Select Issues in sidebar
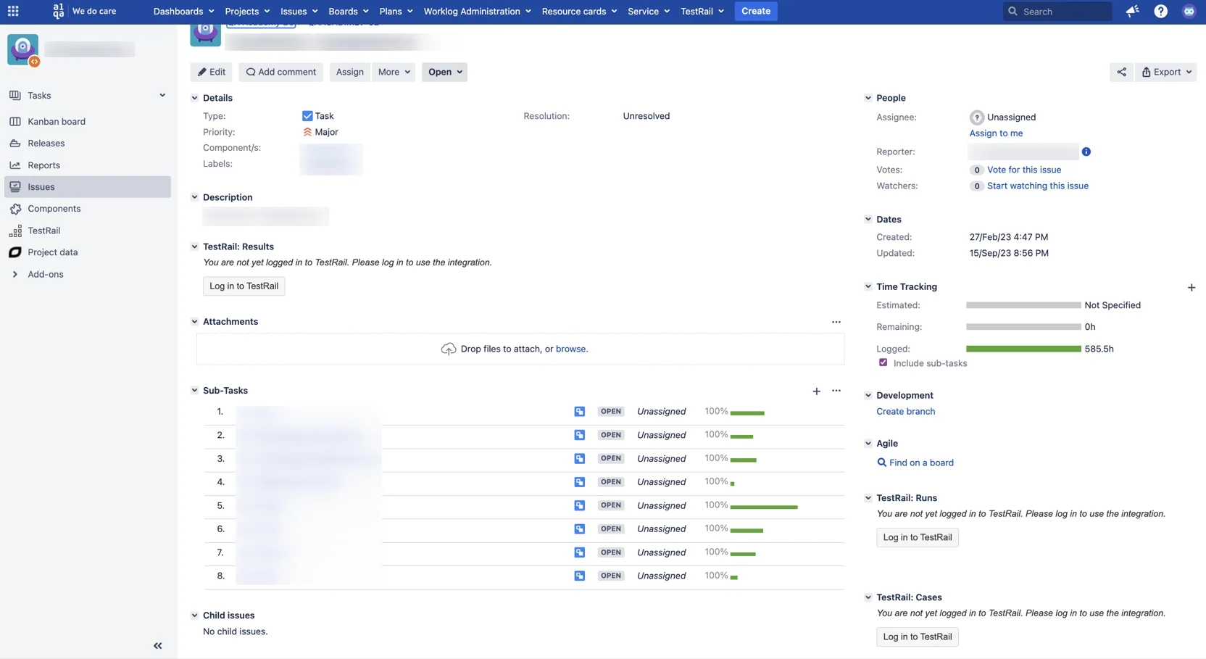1206x659 pixels. [x=88, y=186]
